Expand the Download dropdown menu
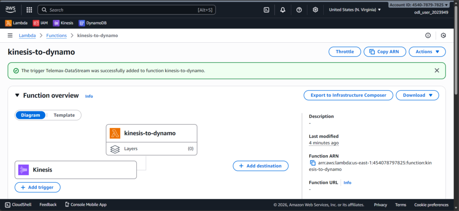The width and height of the screenshot is (459, 211). [x=417, y=95]
